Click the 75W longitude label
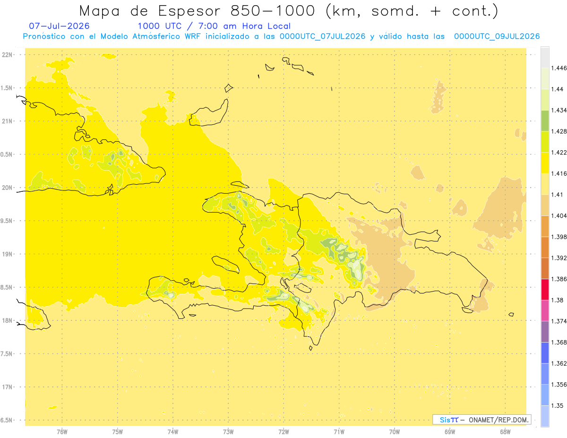 [118, 432]
